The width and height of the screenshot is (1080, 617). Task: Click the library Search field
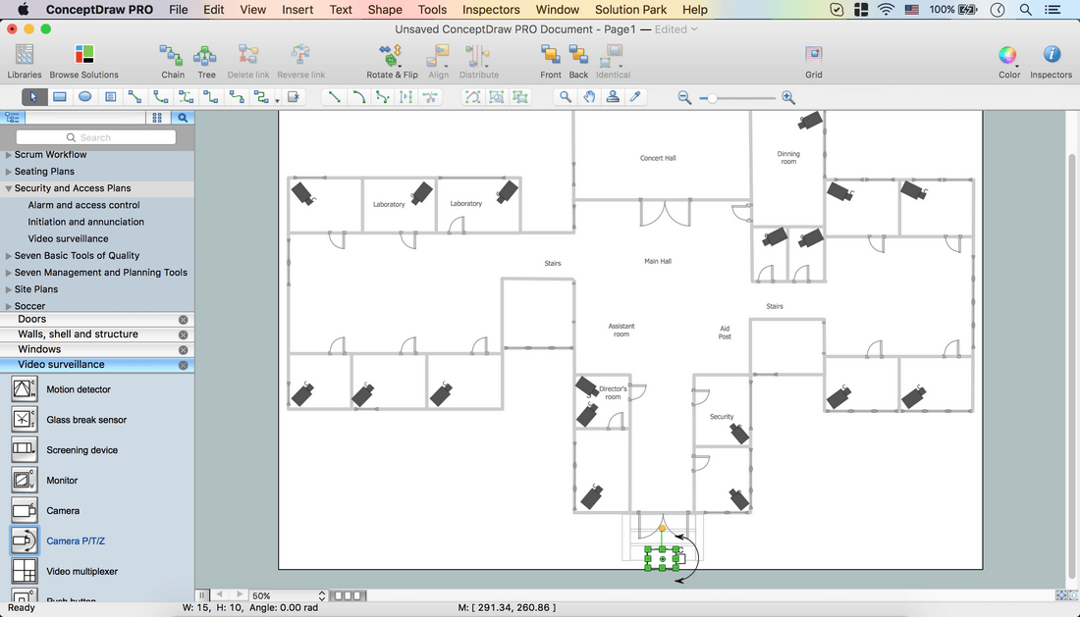click(96, 137)
